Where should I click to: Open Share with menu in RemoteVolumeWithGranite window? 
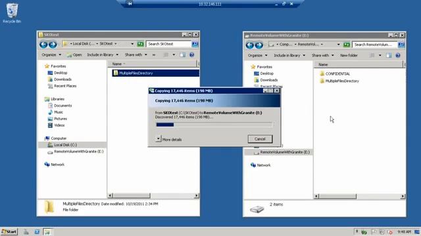tap(323, 55)
